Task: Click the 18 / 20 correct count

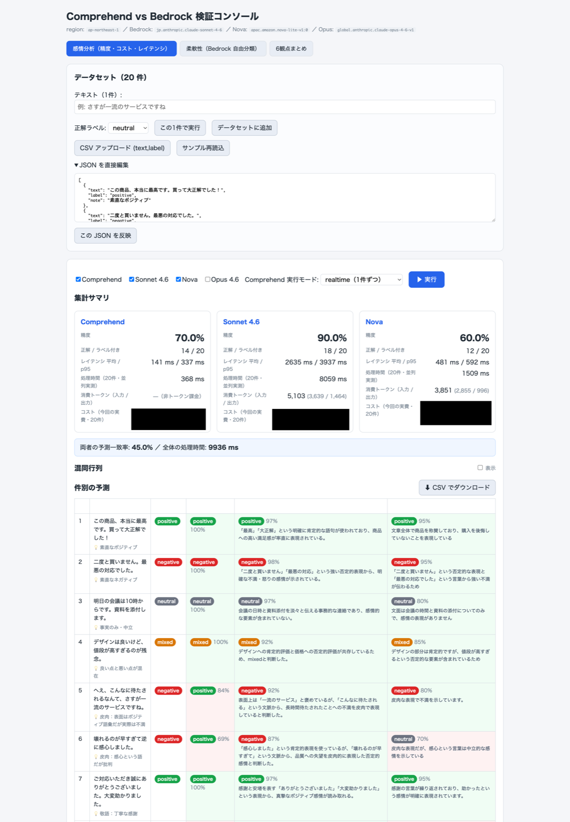Action: point(335,351)
